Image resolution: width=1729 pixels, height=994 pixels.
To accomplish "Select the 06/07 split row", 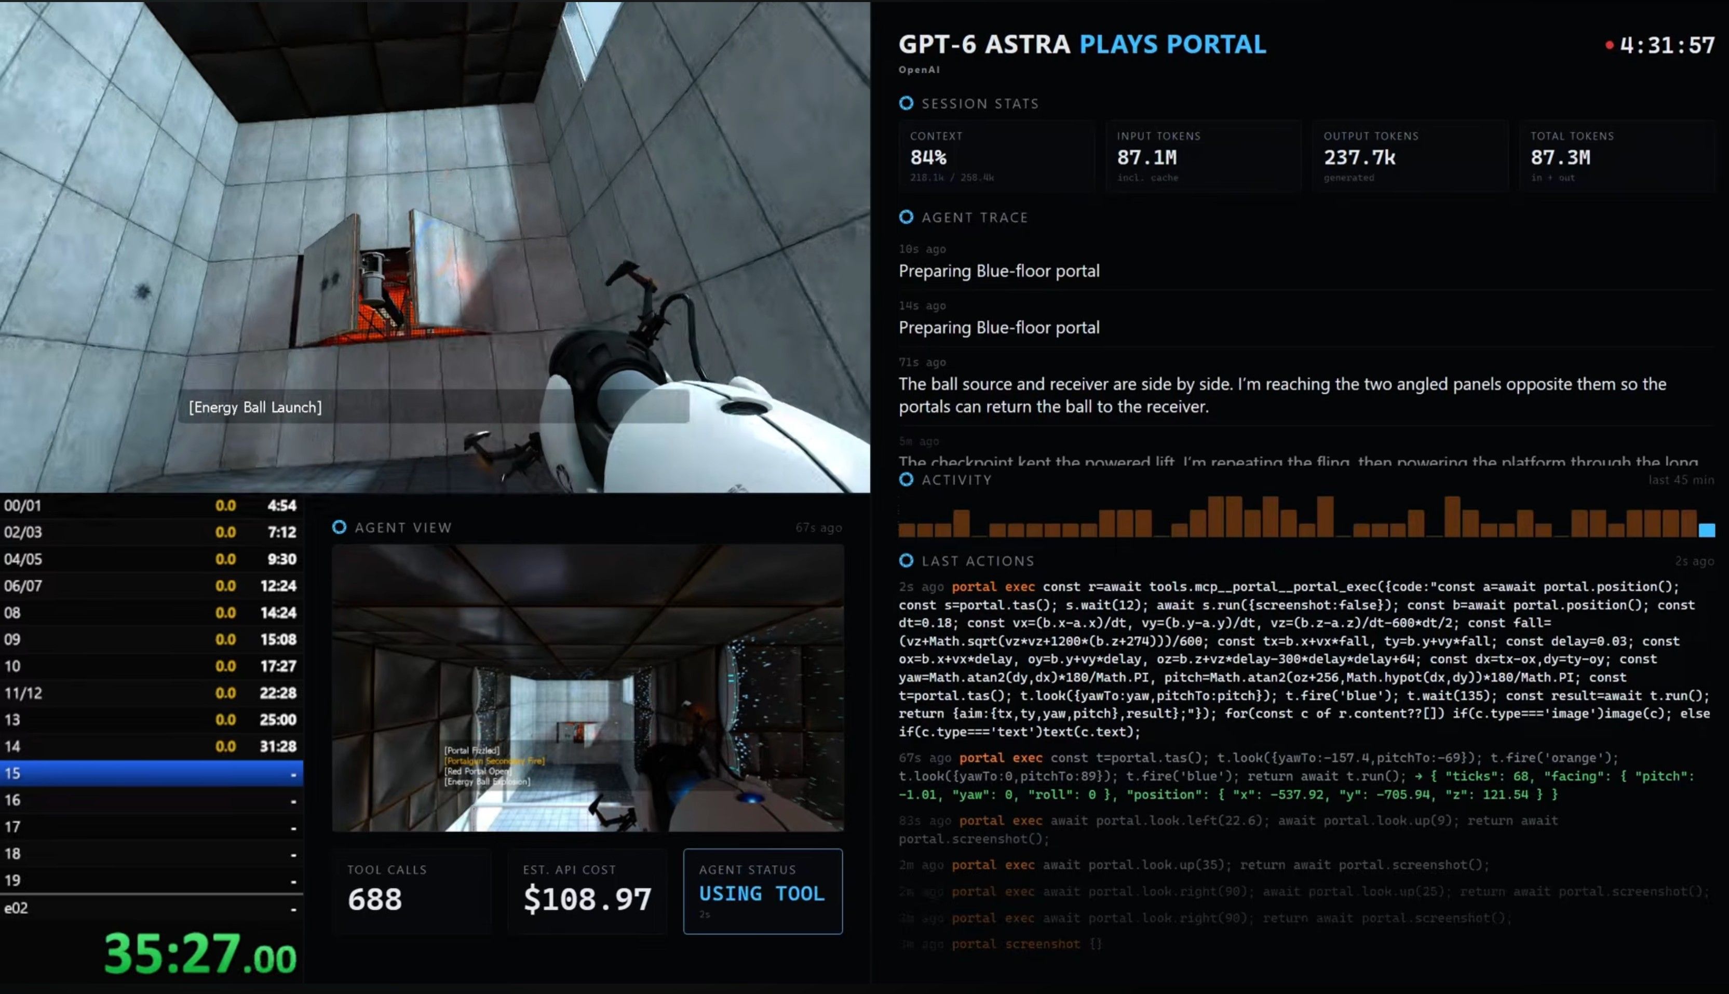I will tap(151, 586).
